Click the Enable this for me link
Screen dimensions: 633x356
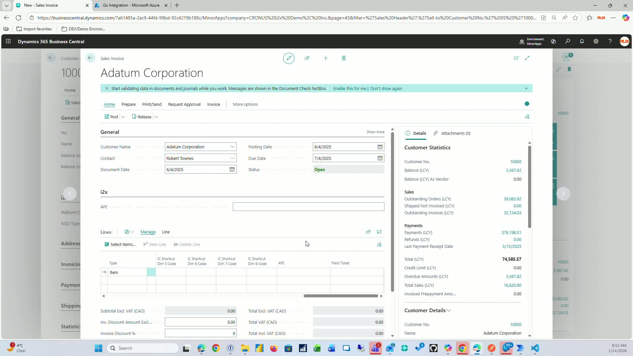pyautogui.click(x=349, y=89)
